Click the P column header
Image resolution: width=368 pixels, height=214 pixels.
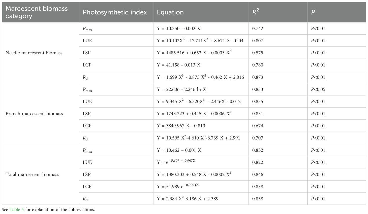pyautogui.click(x=313, y=12)
